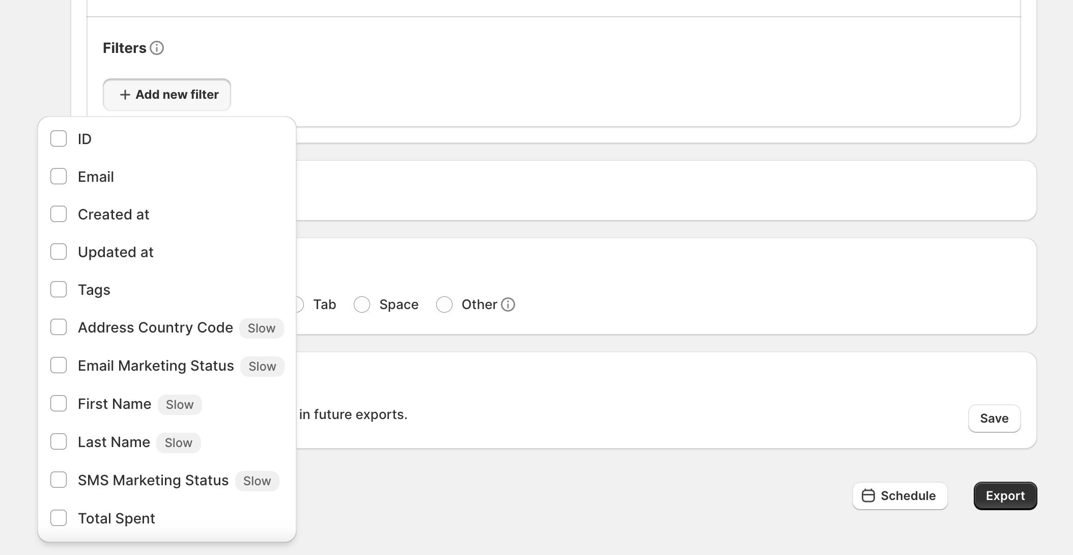Tick the Last Name checkbox
Viewport: 1073px width, 555px height.
coord(59,441)
